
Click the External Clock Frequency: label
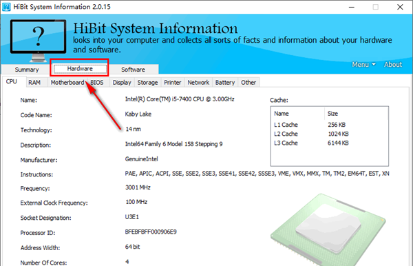(x=54, y=203)
